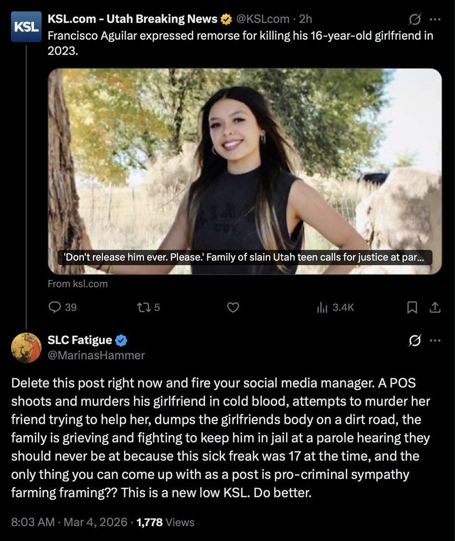Screen dimensions: 455x541
Task: Click the 'From ksl.com' source link
Action: click(78, 284)
